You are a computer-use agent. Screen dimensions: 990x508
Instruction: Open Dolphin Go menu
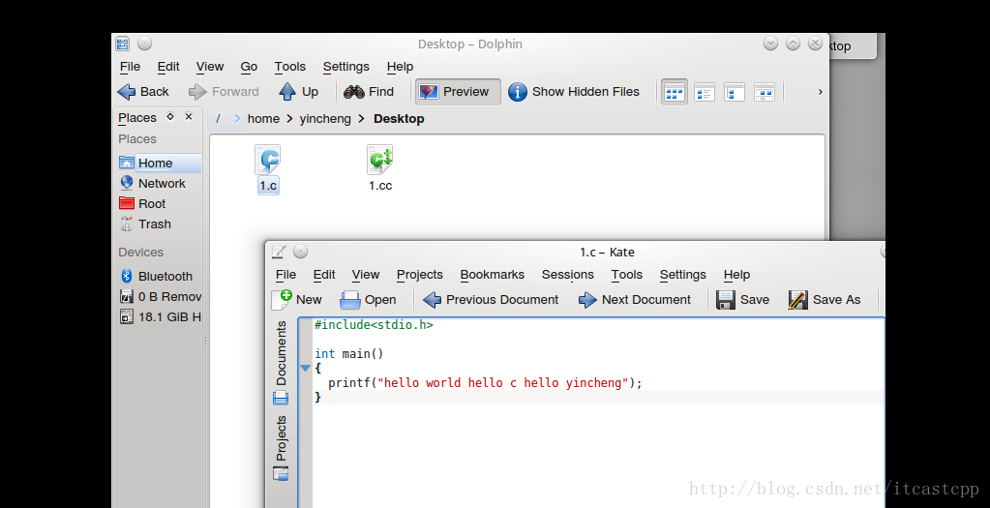click(x=249, y=66)
